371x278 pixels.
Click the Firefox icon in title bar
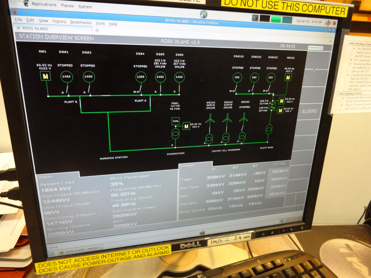click(x=15, y=11)
